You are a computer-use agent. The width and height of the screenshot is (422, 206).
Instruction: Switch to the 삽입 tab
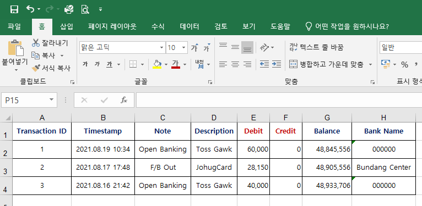point(67,26)
